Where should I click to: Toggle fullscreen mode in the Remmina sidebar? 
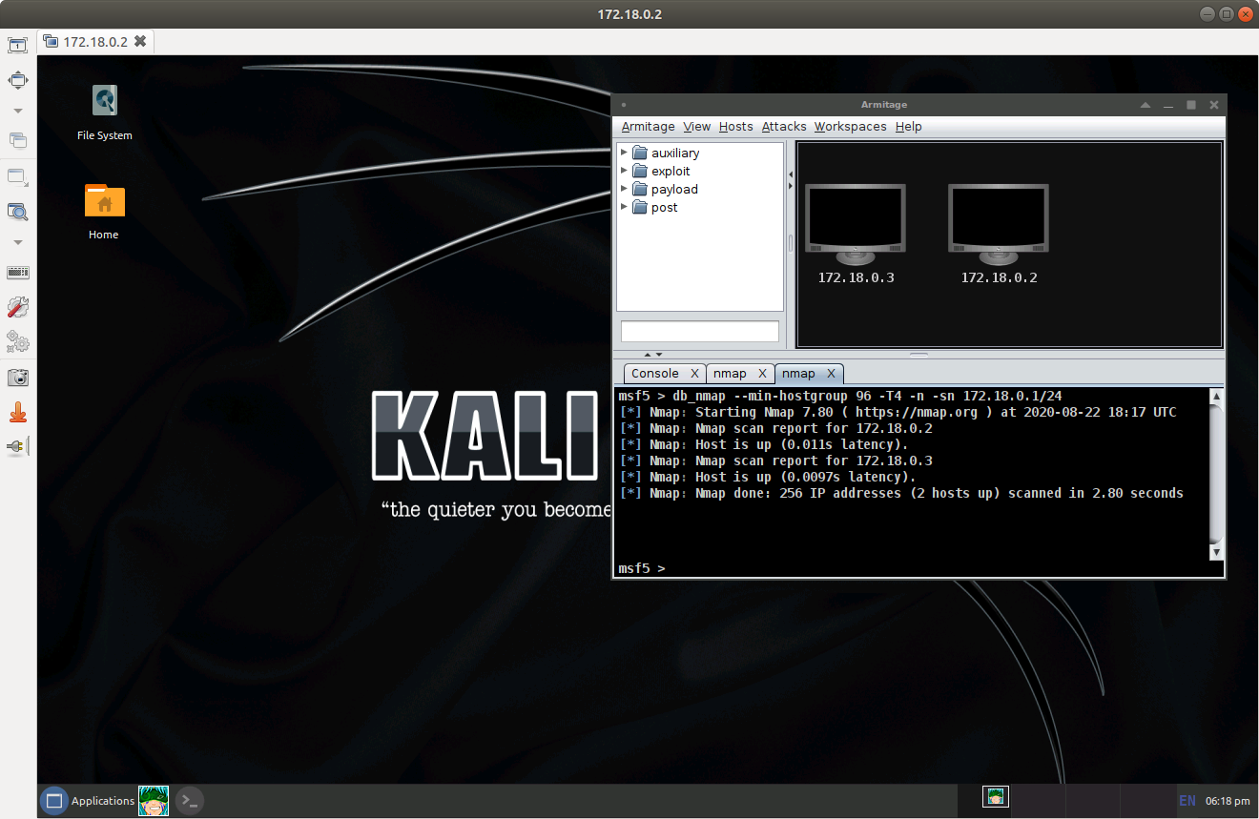(x=17, y=80)
